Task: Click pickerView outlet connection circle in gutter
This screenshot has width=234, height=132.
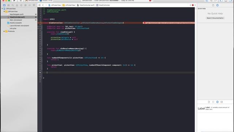Action: [x=38, y=28]
